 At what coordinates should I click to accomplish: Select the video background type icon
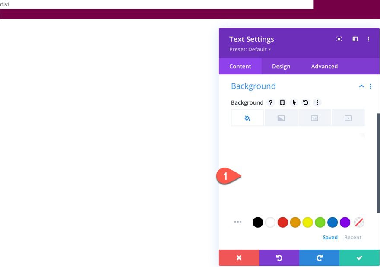coord(348,117)
